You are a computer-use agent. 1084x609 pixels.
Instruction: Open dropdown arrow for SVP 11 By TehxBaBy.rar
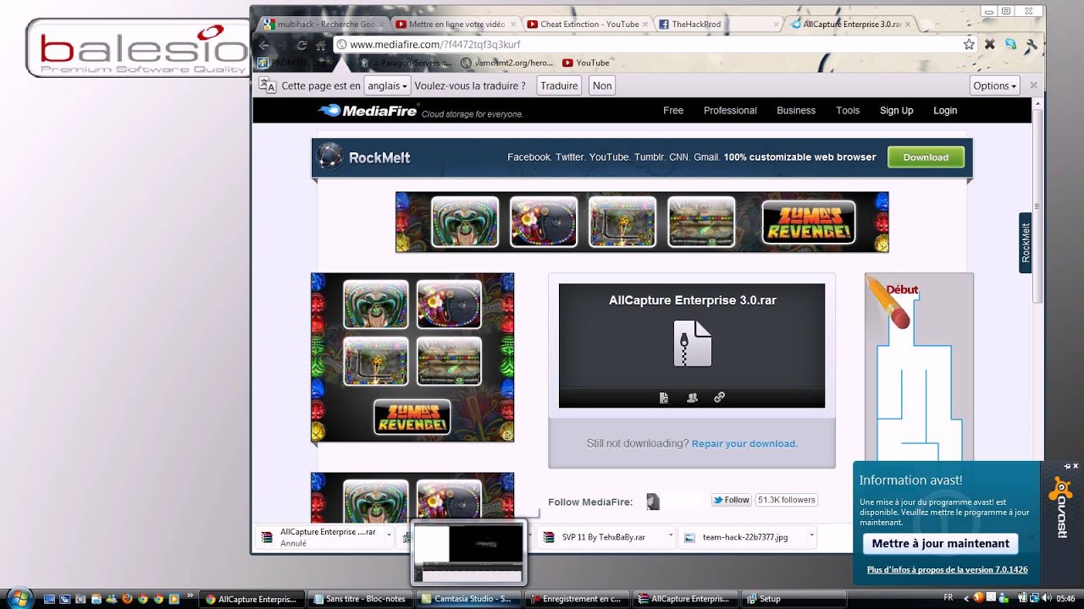(x=671, y=535)
